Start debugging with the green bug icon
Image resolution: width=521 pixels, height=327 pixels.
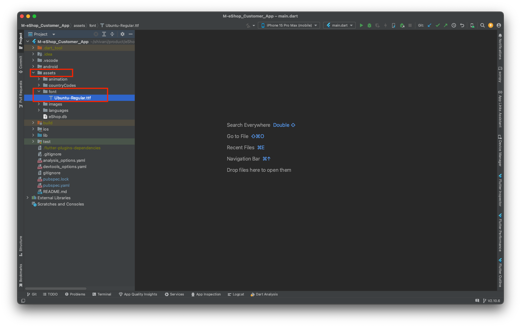click(x=369, y=25)
